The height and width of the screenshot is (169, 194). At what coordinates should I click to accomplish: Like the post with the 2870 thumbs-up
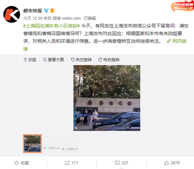tap(172, 163)
